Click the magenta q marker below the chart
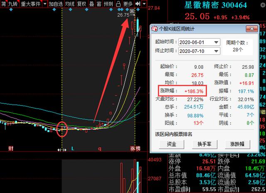Viewport: 266px width, 193px height. coord(100,149)
